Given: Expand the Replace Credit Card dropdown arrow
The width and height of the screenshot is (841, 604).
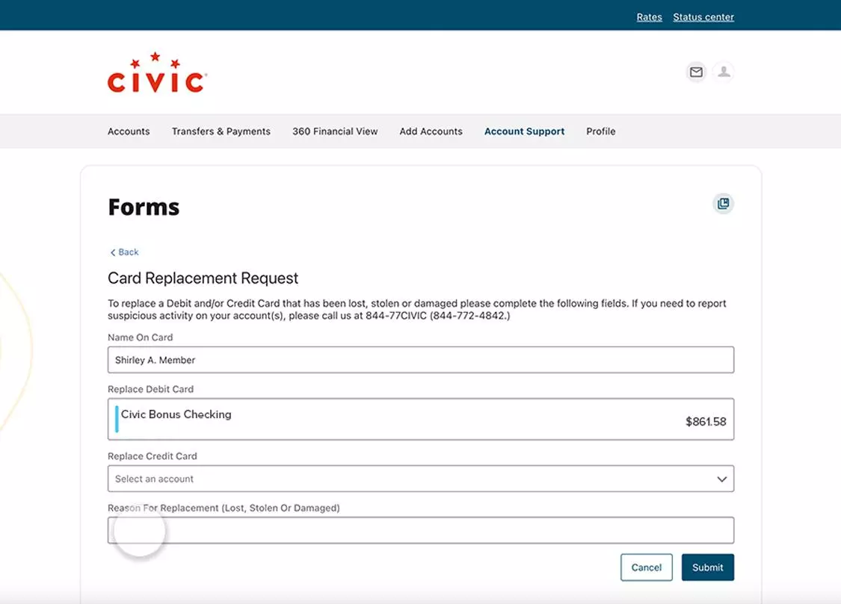Looking at the screenshot, I should click(x=721, y=479).
